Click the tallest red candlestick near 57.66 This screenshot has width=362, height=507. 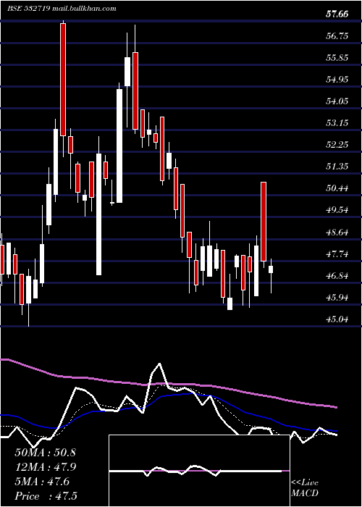pos(63,80)
